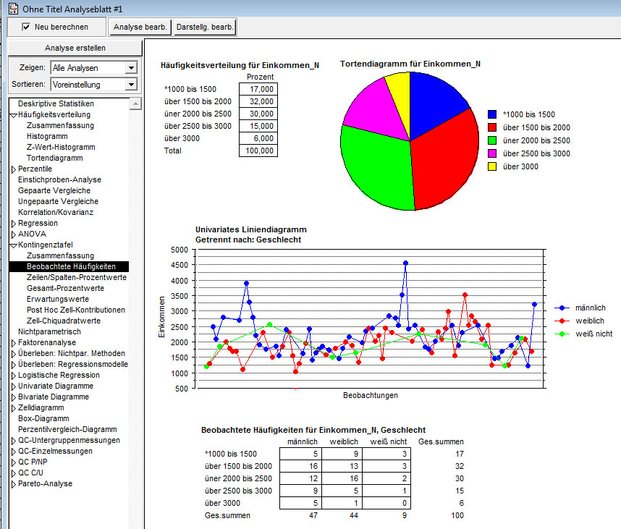
Task: Click yellow legend swatch for über 3000
Action: (492, 166)
